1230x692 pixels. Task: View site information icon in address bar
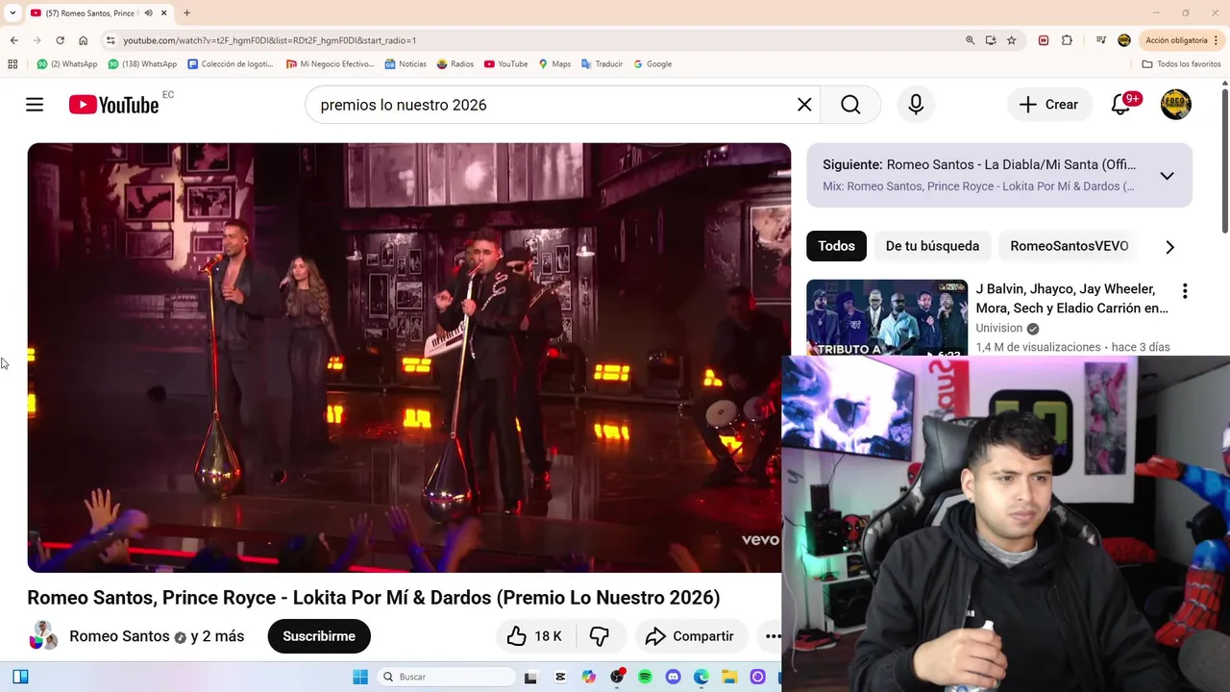pyautogui.click(x=111, y=40)
